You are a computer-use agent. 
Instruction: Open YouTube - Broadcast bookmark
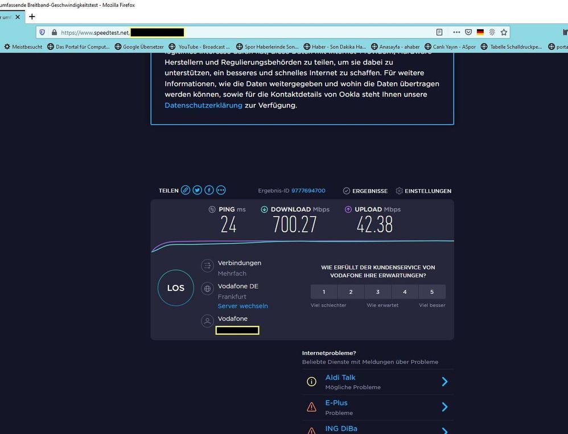200,47
